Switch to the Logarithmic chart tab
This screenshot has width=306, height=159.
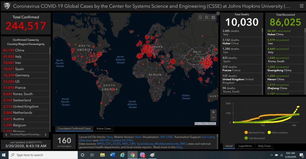[x=245, y=146]
